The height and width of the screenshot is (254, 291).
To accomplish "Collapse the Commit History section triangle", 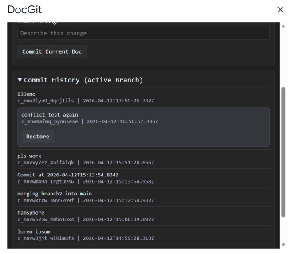I will pyautogui.click(x=20, y=80).
